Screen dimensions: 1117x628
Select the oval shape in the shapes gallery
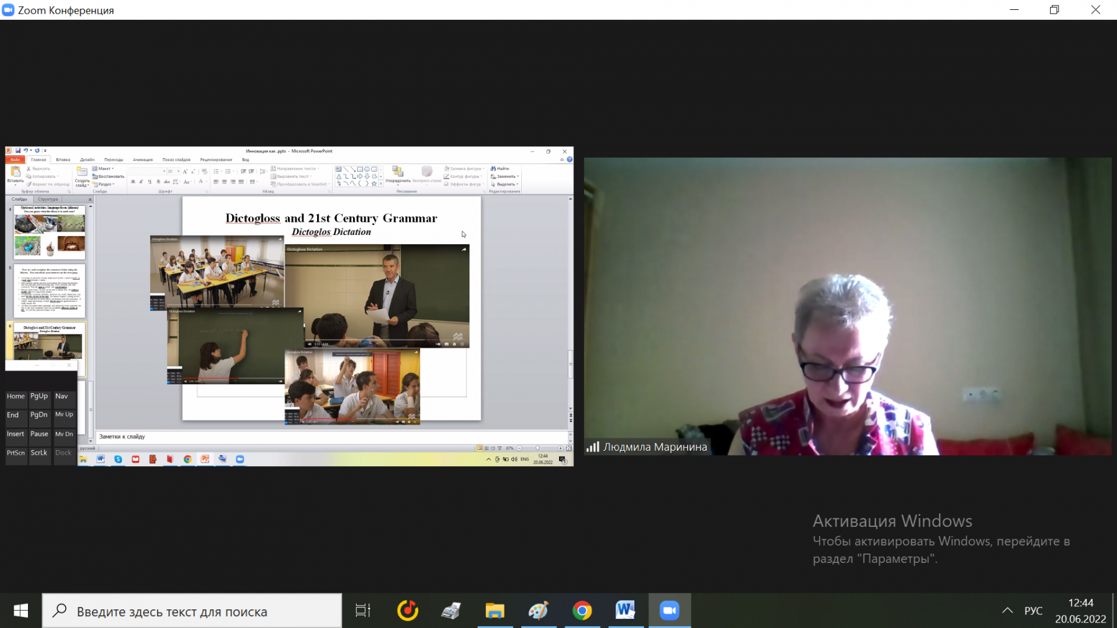[367, 169]
